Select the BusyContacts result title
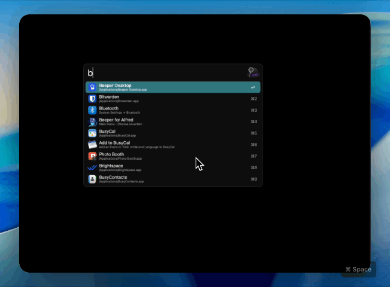 tap(113, 177)
